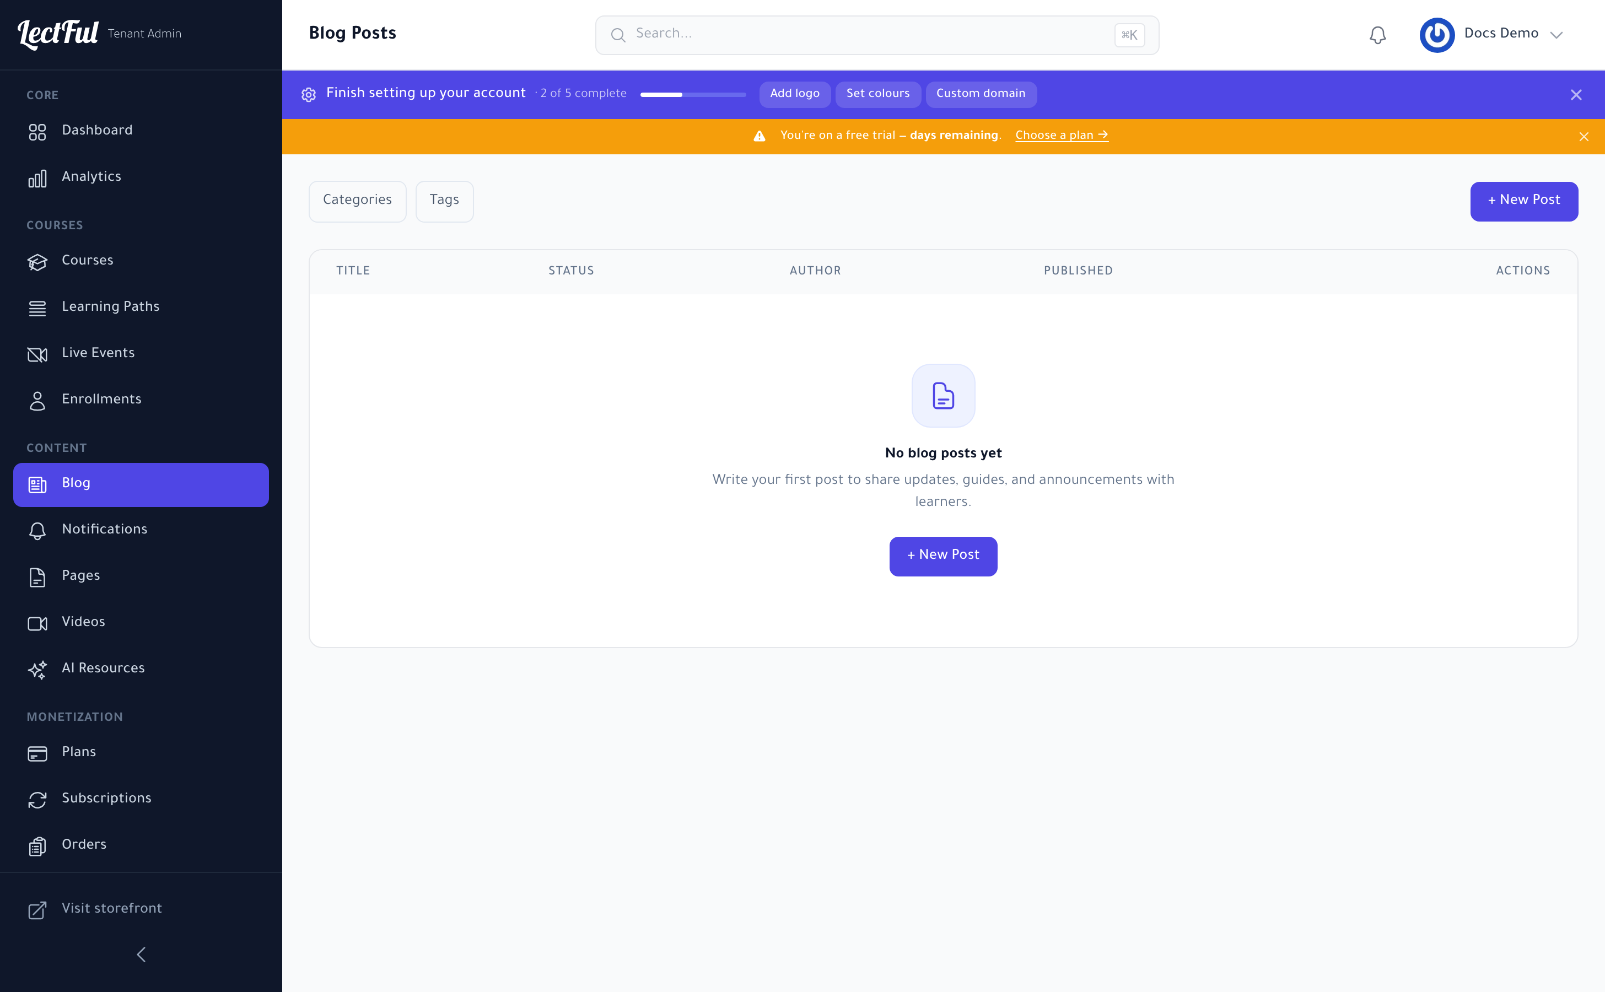
Task: Open the AI Resources page from the sidebar
Action: (x=141, y=670)
